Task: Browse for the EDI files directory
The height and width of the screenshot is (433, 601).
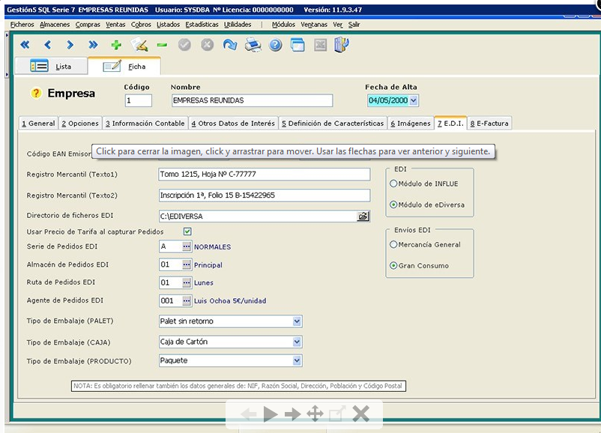Action: click(363, 216)
